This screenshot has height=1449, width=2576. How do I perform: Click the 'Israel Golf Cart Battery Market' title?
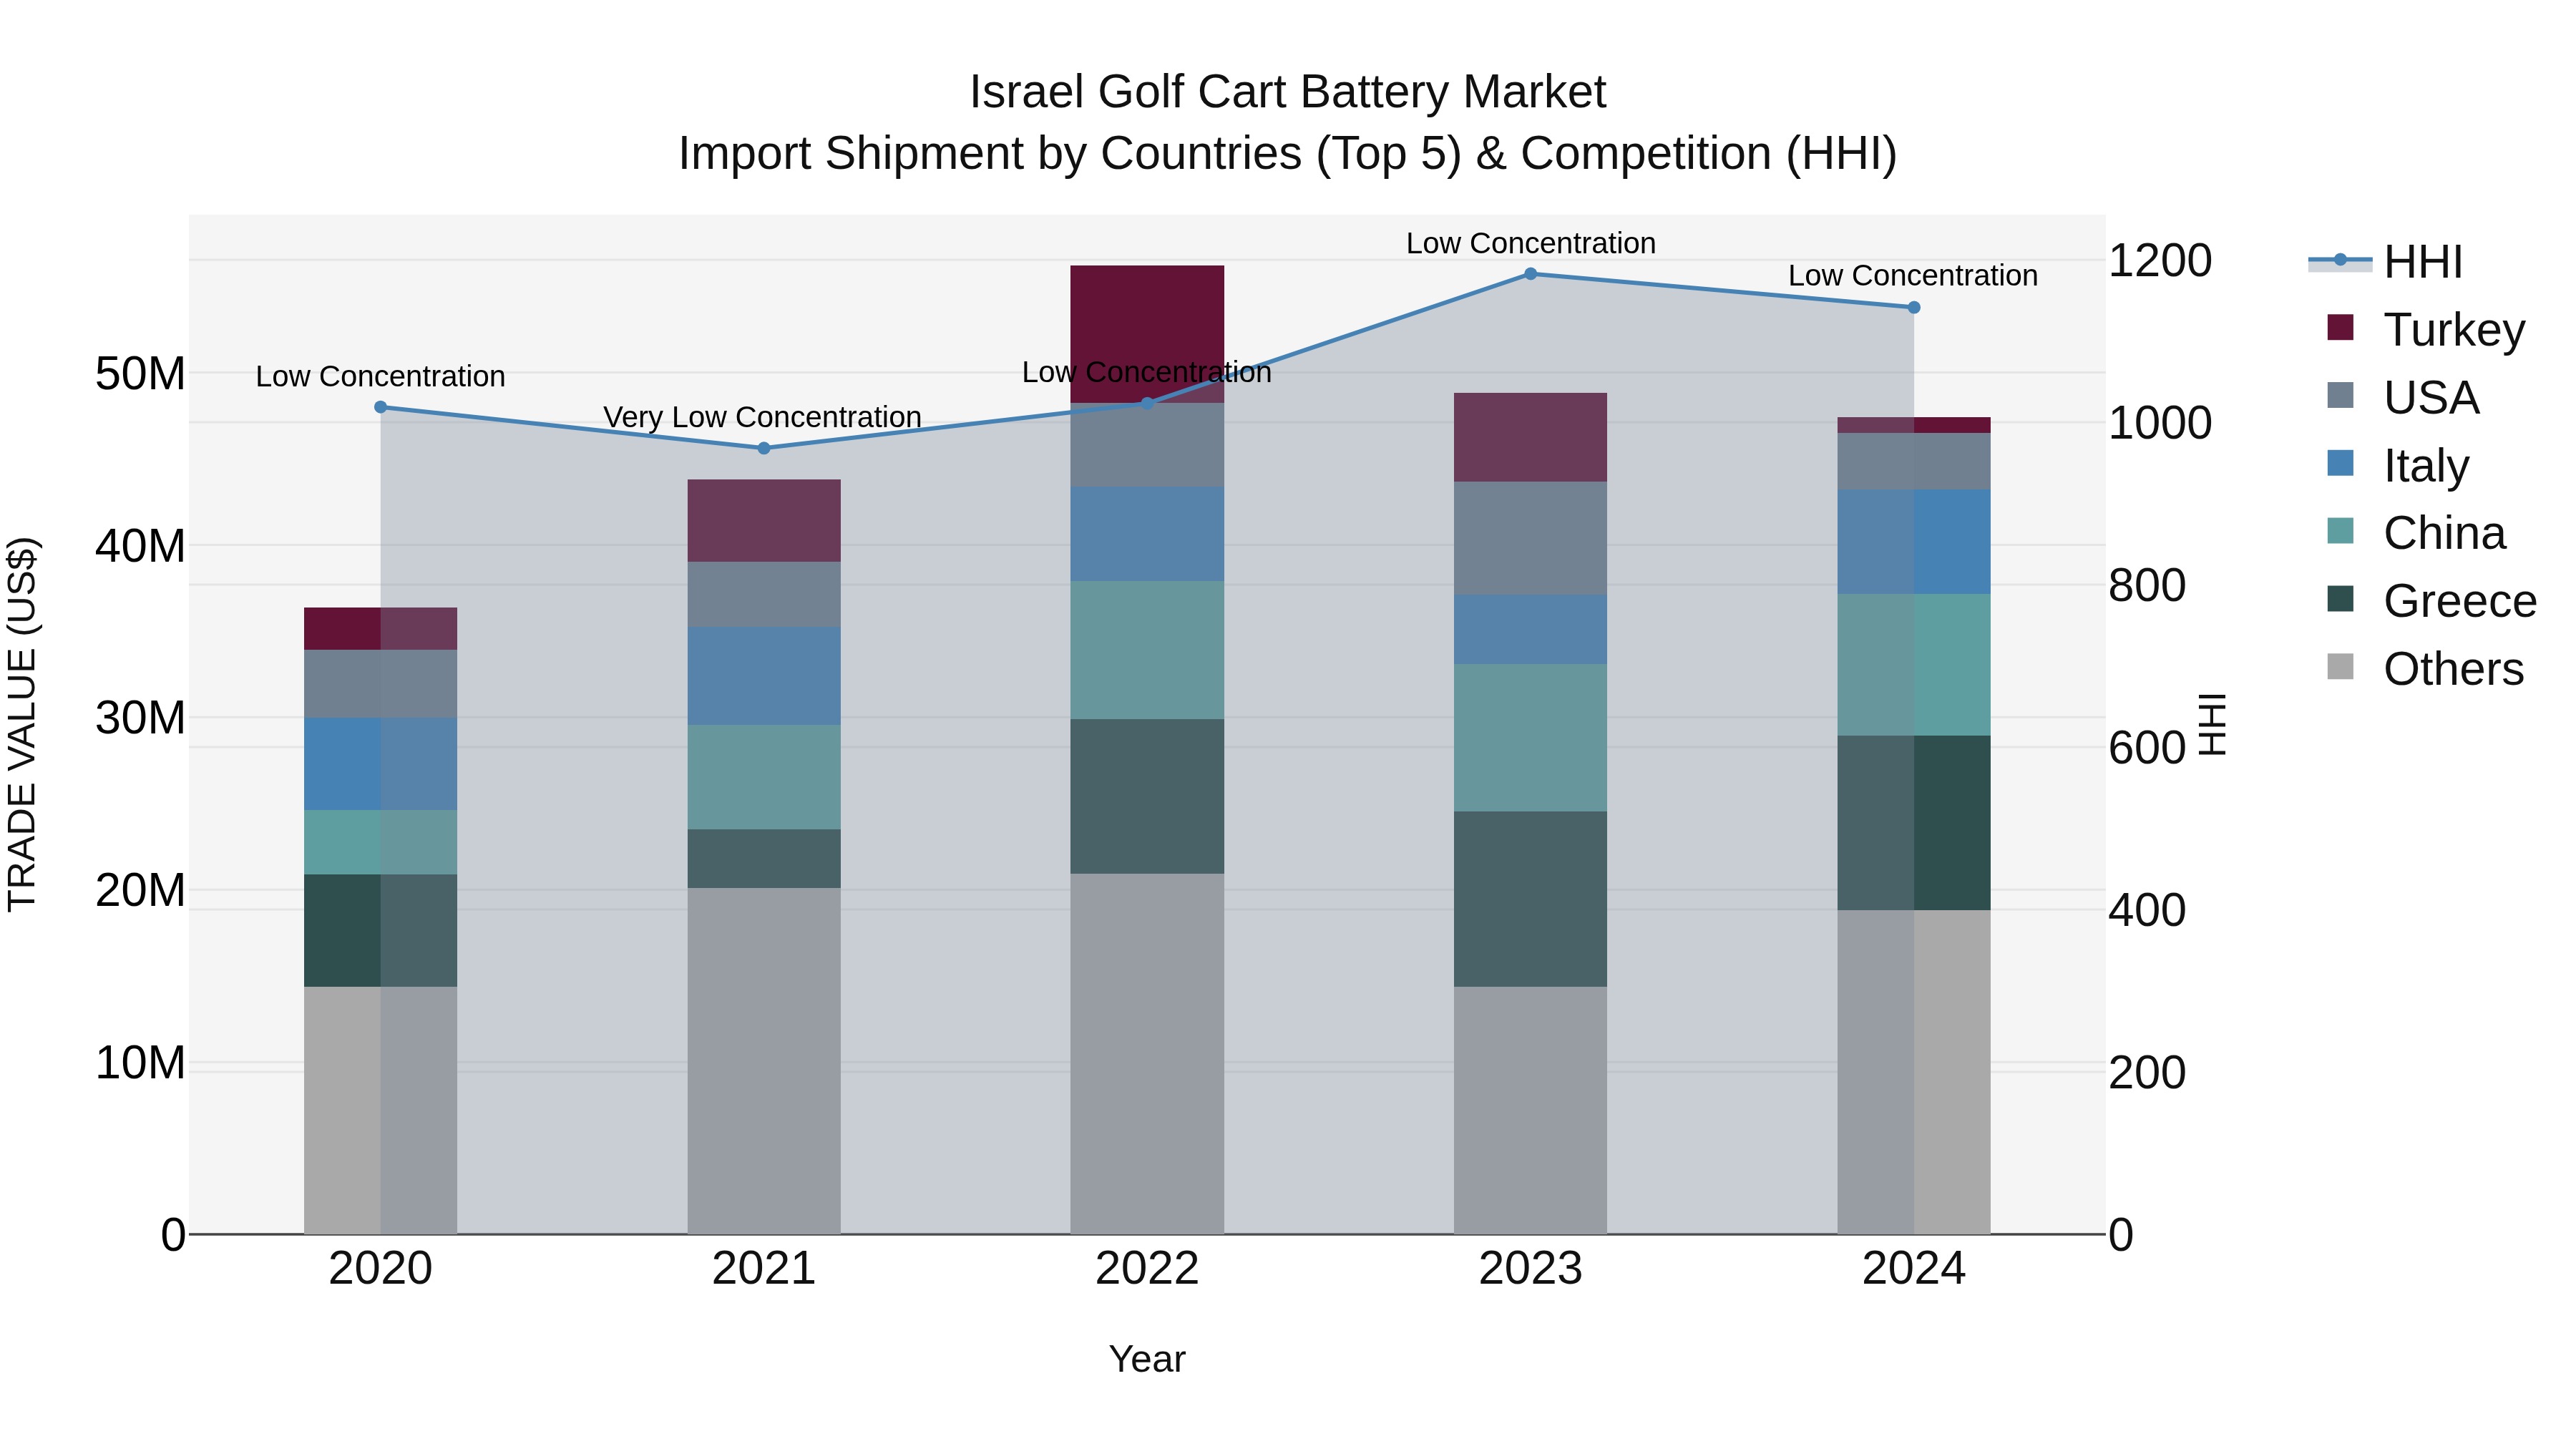pyautogui.click(x=1288, y=92)
